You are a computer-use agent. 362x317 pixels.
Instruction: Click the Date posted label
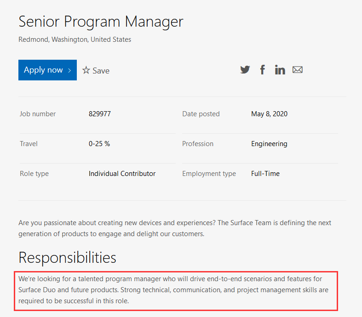pyautogui.click(x=201, y=114)
